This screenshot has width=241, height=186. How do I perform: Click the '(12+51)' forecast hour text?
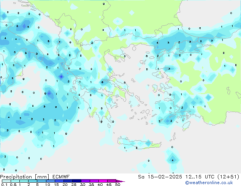(x=228, y=177)
